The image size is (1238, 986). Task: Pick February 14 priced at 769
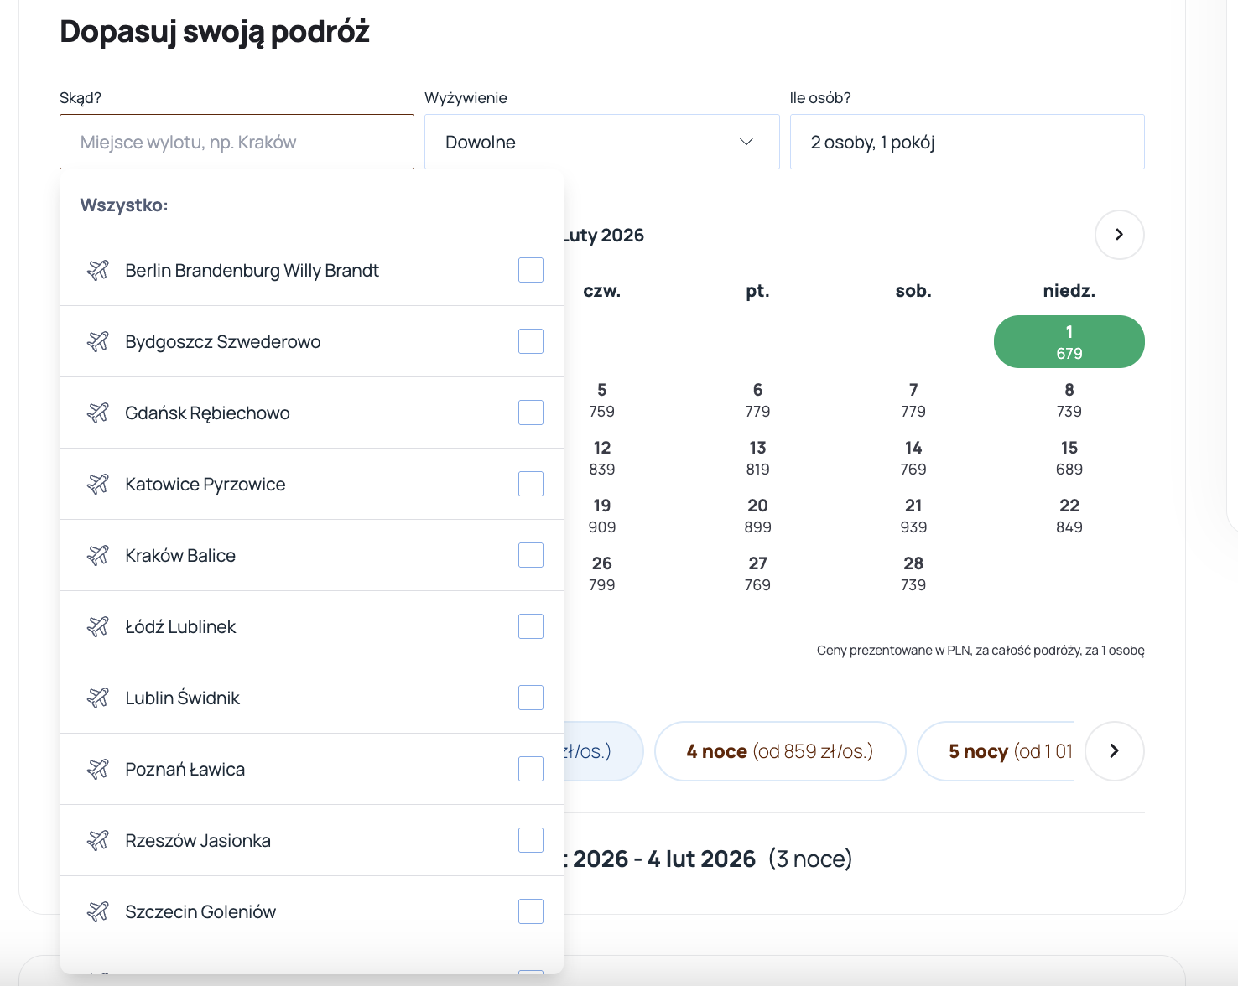(913, 458)
